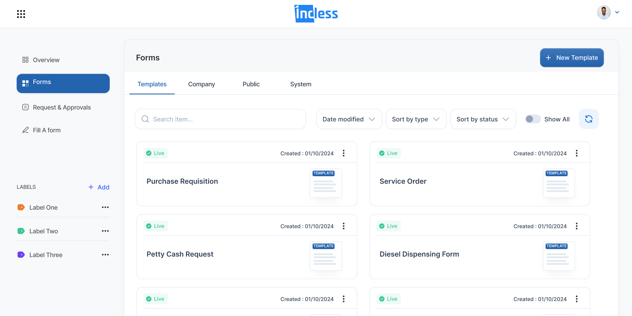Click the orange Label One tag
632x316 pixels.
coord(21,208)
